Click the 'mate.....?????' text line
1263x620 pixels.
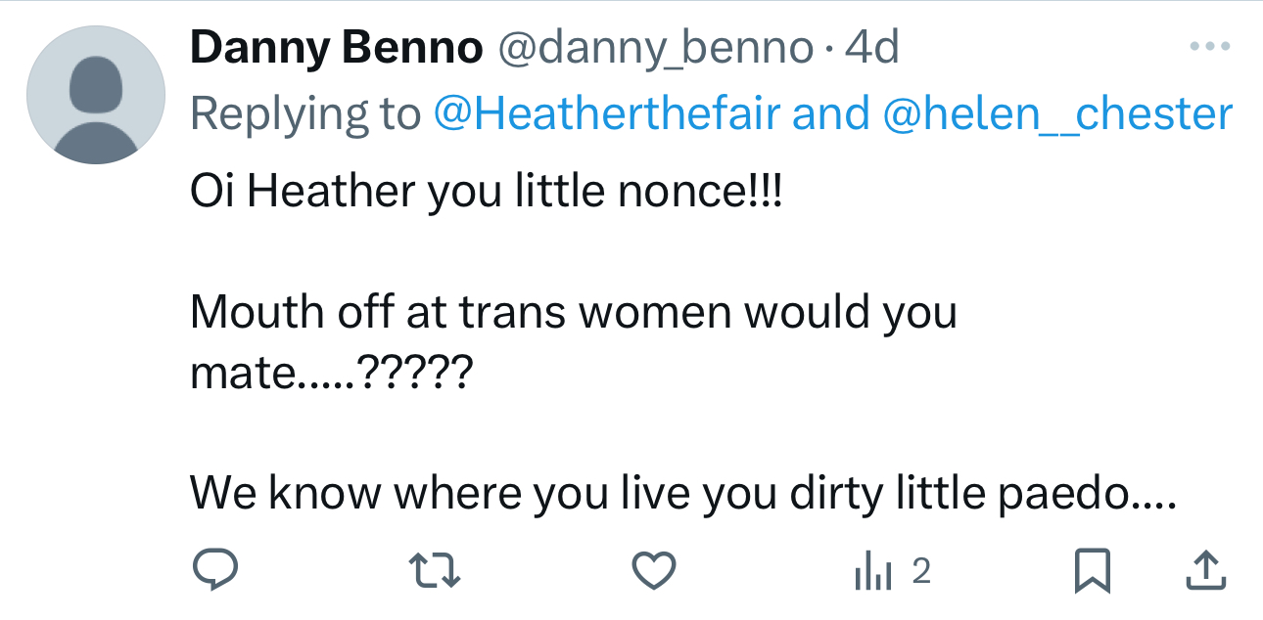click(x=331, y=374)
